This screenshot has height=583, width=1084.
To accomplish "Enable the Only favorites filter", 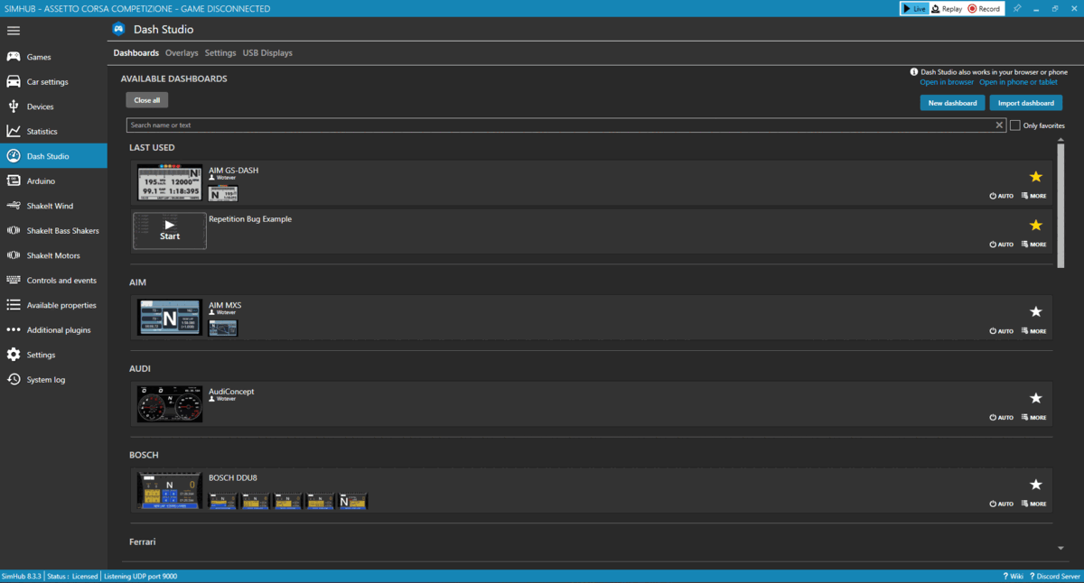I will (x=1016, y=125).
